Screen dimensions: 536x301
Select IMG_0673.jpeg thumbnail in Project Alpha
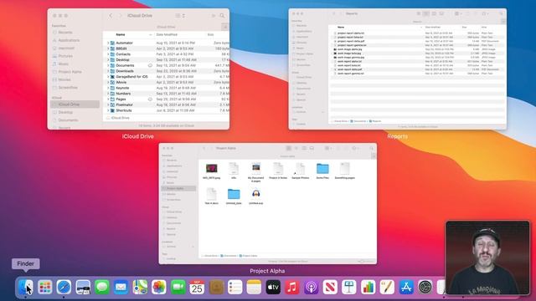[212, 169]
